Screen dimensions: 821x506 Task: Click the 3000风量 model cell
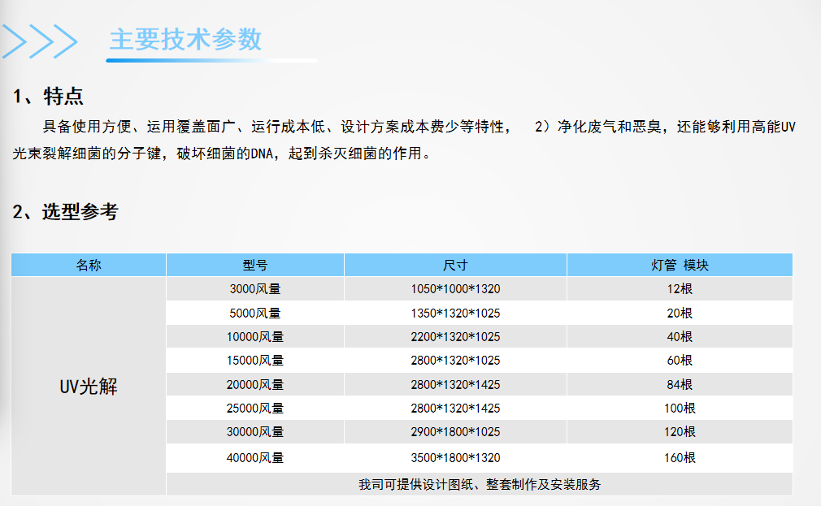[x=254, y=288]
